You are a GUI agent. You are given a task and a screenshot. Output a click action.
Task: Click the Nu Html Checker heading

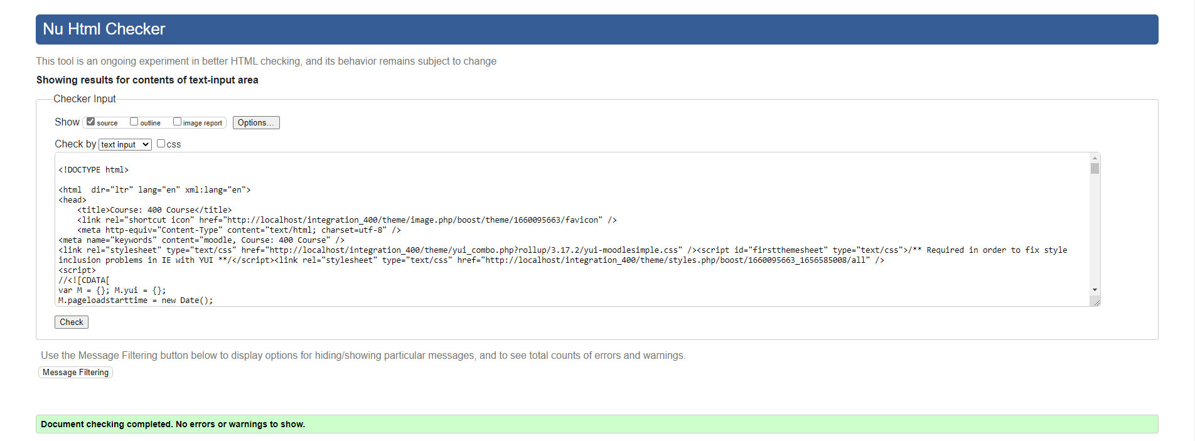(x=104, y=29)
